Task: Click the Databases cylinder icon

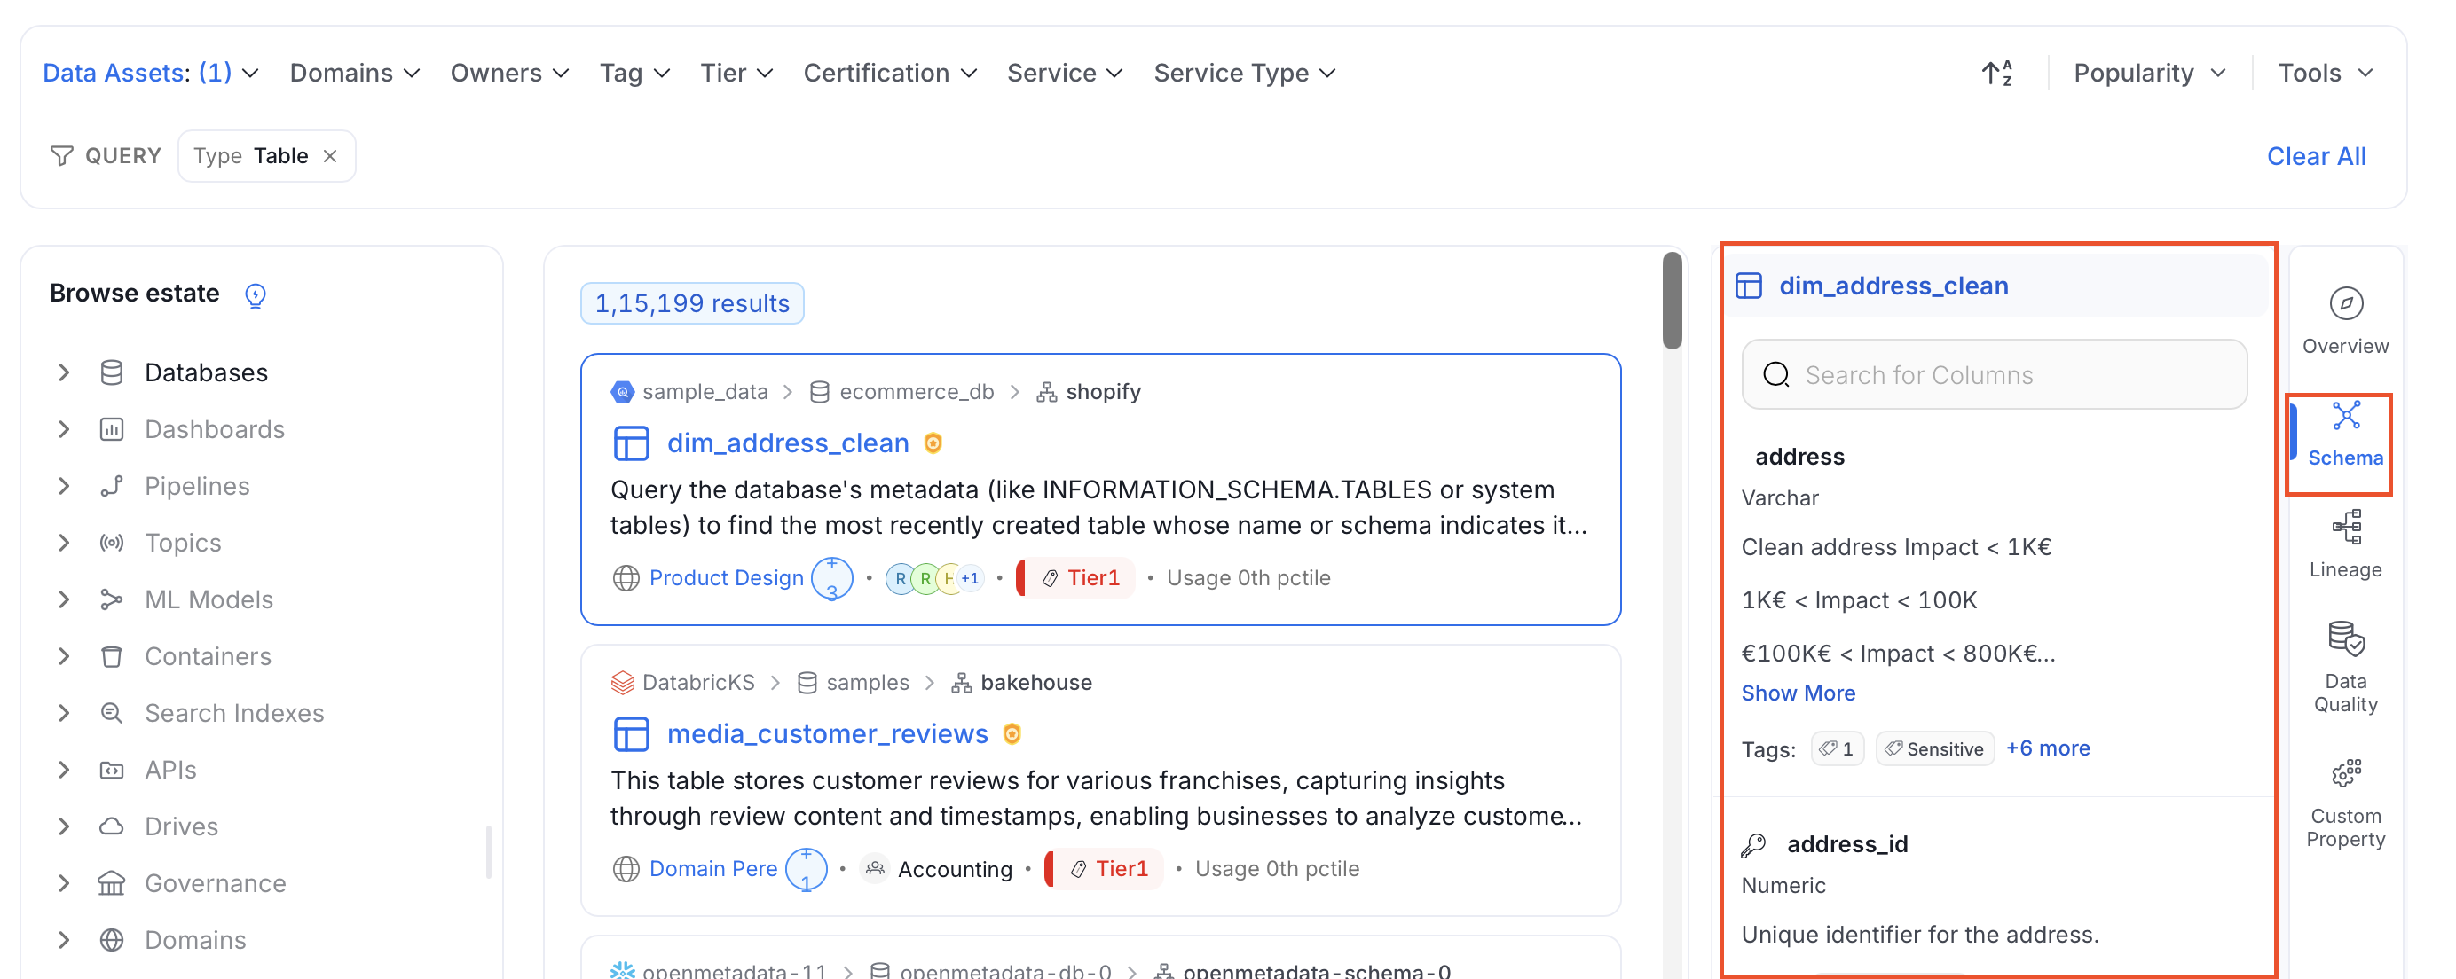Action: (x=112, y=372)
